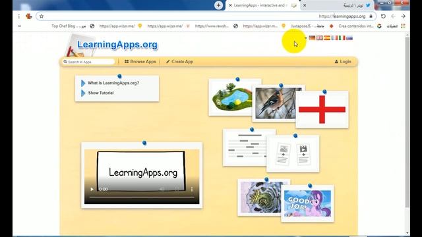Image resolution: width=422 pixels, height=237 pixels.
Task: Open the pond landscape thumbnail
Action: (230, 97)
